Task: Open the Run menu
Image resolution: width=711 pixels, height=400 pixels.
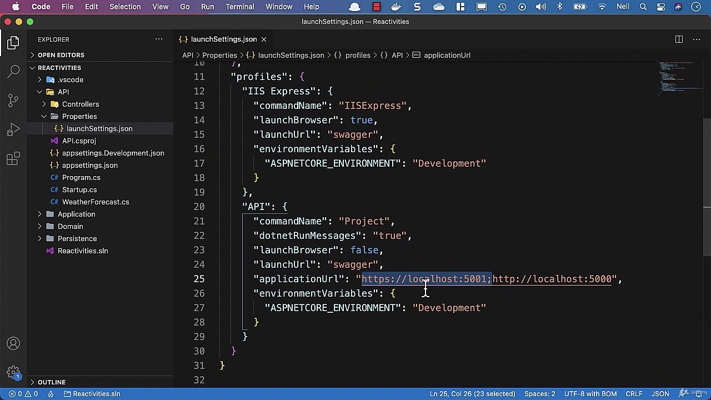Action: point(207,7)
